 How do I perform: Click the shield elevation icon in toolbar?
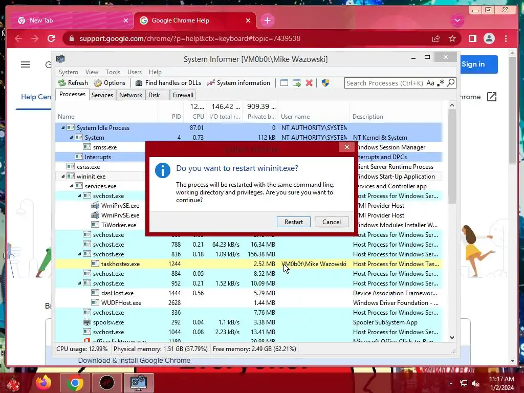tap(325, 83)
